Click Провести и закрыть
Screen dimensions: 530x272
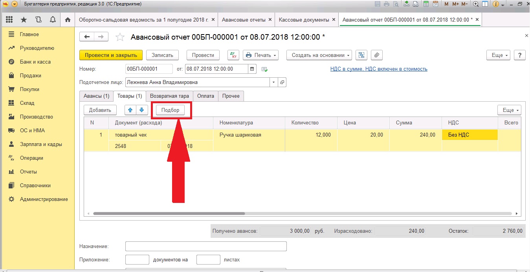point(111,55)
